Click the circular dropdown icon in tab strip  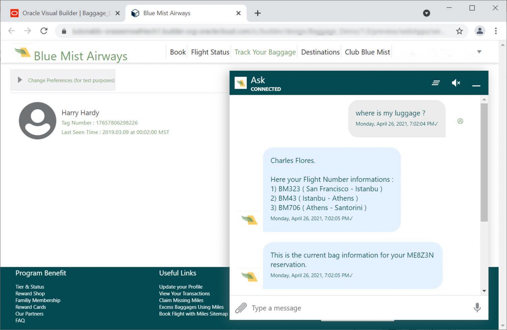426,13
